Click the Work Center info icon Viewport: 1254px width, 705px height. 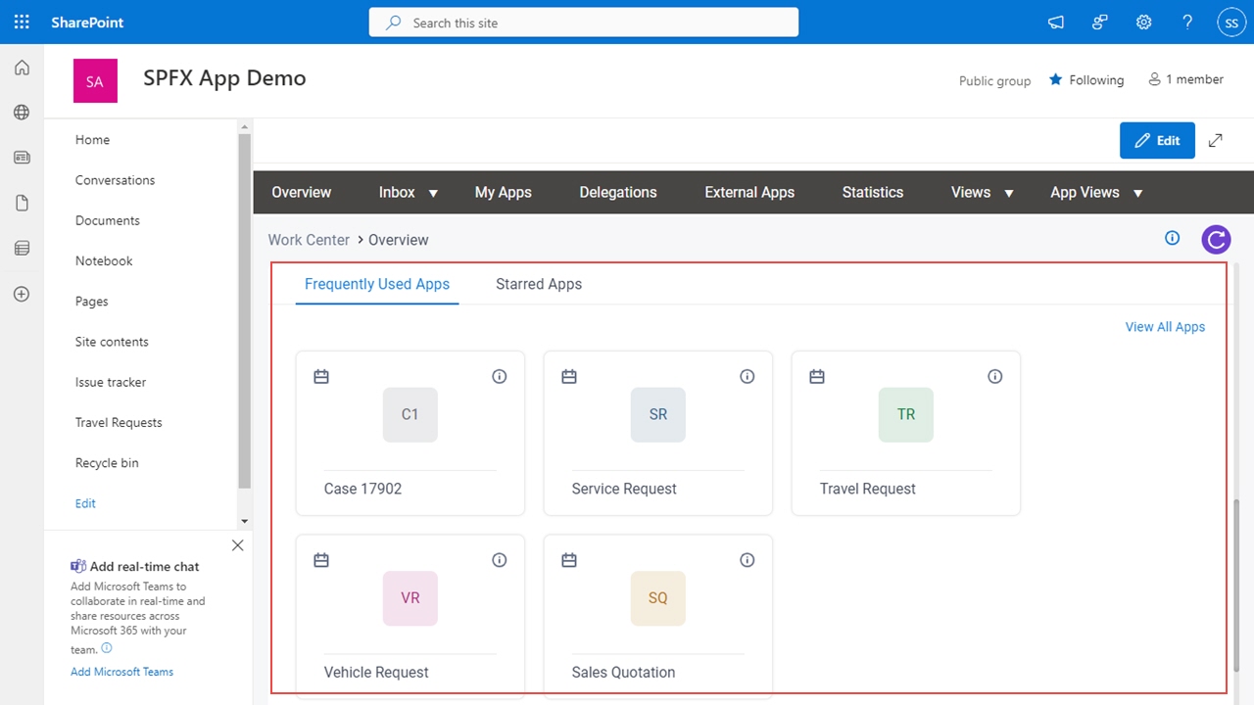(1172, 238)
